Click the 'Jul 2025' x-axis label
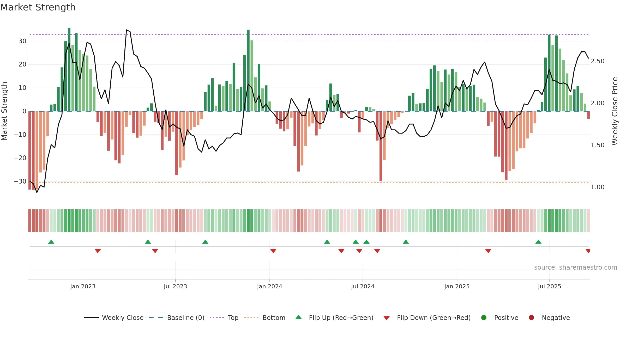This screenshot has height=352, width=626. [x=549, y=287]
